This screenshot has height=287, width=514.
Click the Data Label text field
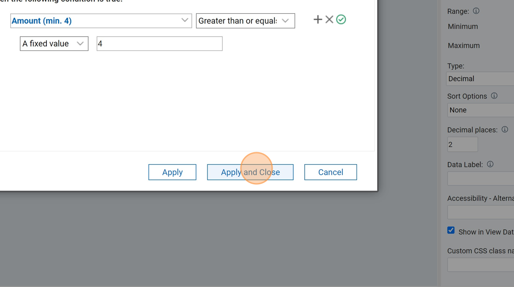(480, 179)
